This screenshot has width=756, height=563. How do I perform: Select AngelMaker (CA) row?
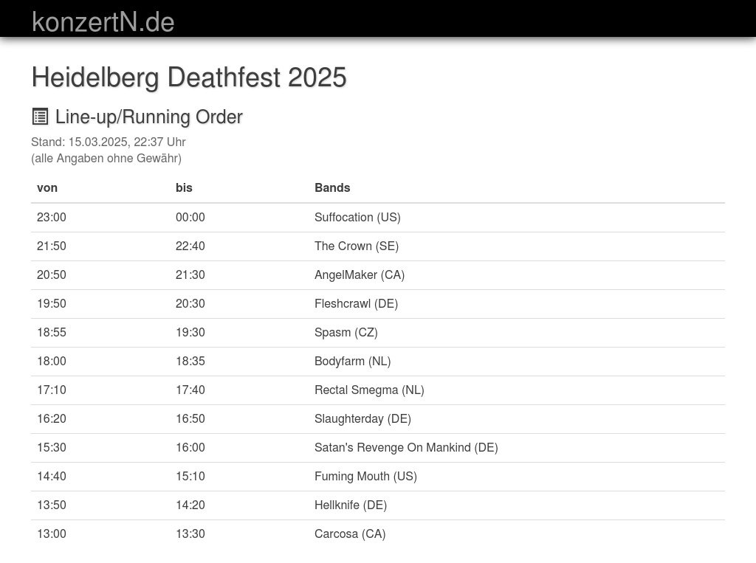pyautogui.click(x=360, y=274)
